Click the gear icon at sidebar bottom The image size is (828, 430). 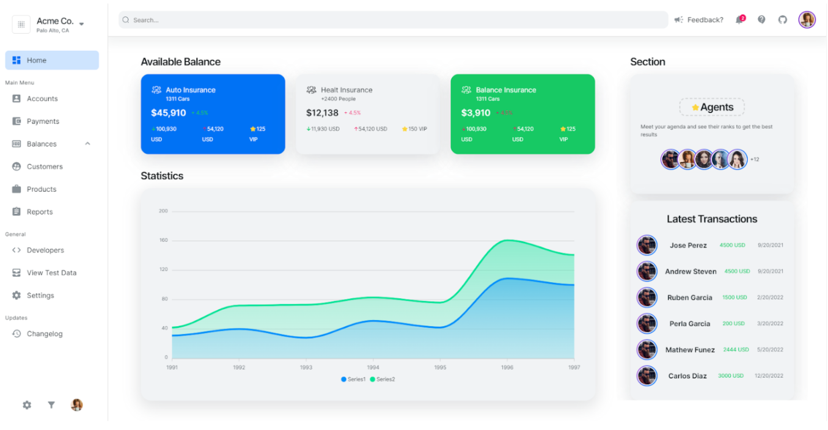click(27, 404)
